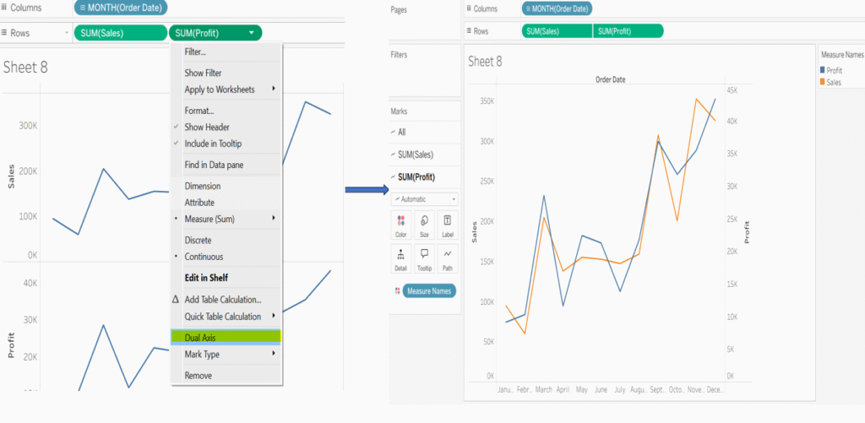Click the delta icon beside Add Table Calculation
The height and width of the screenshot is (423, 865).
[x=176, y=300]
